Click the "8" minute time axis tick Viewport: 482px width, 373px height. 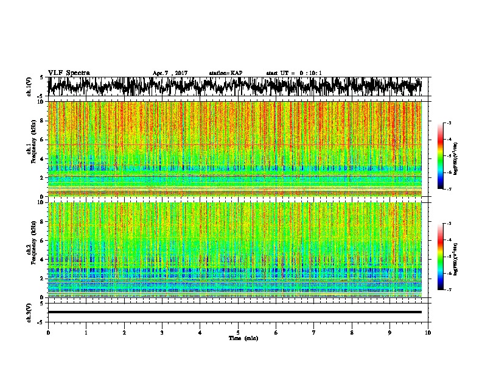[352, 333]
